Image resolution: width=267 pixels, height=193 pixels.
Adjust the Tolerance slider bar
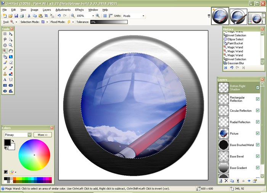point(109,22)
